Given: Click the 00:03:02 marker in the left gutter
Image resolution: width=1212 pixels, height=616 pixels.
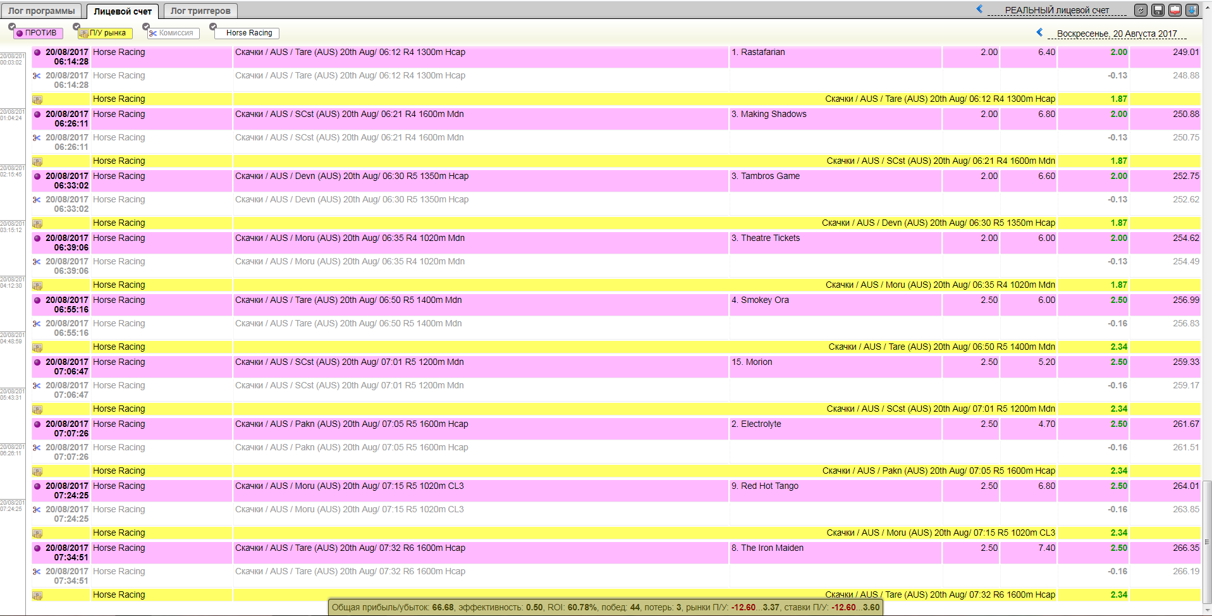Looking at the screenshot, I should coord(12,59).
